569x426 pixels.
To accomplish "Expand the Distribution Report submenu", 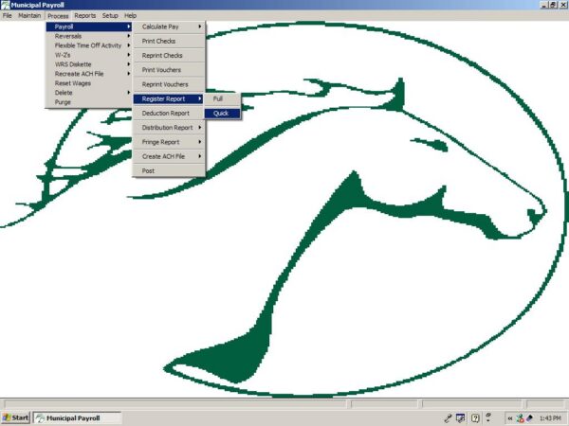I will tap(169, 128).
